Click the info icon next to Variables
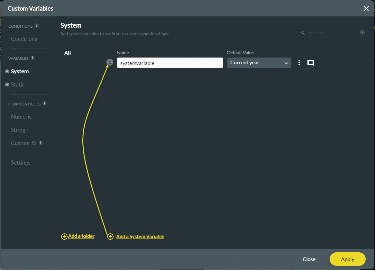 tap(33, 58)
